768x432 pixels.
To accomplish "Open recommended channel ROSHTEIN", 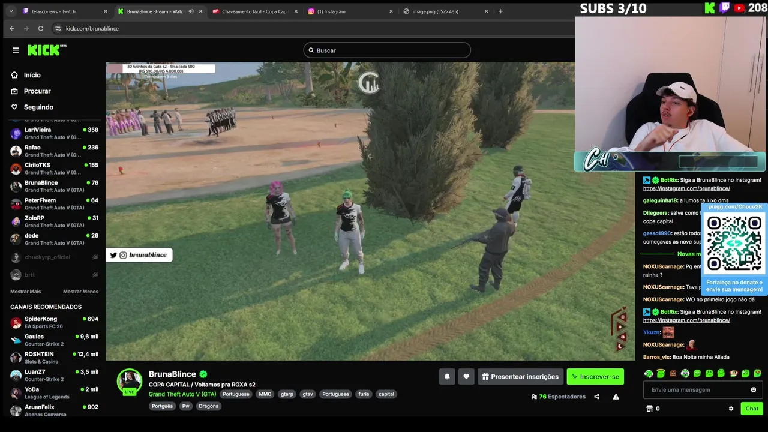I will tap(54, 358).
